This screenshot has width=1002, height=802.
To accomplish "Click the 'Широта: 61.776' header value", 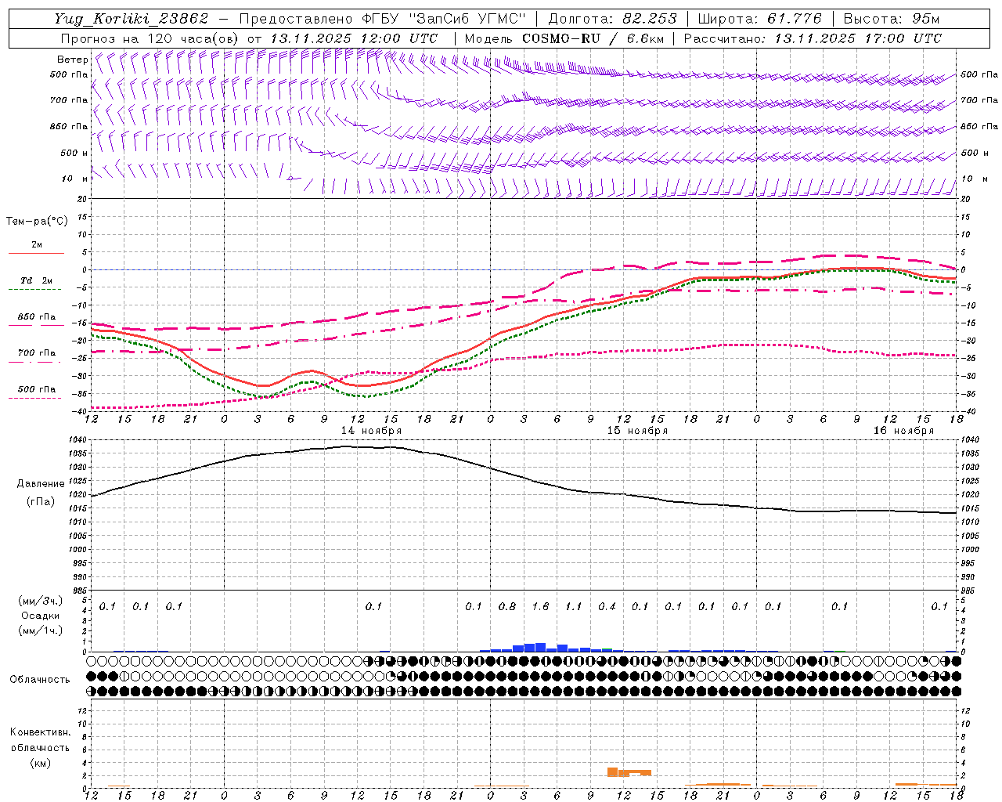I will 759,19.
